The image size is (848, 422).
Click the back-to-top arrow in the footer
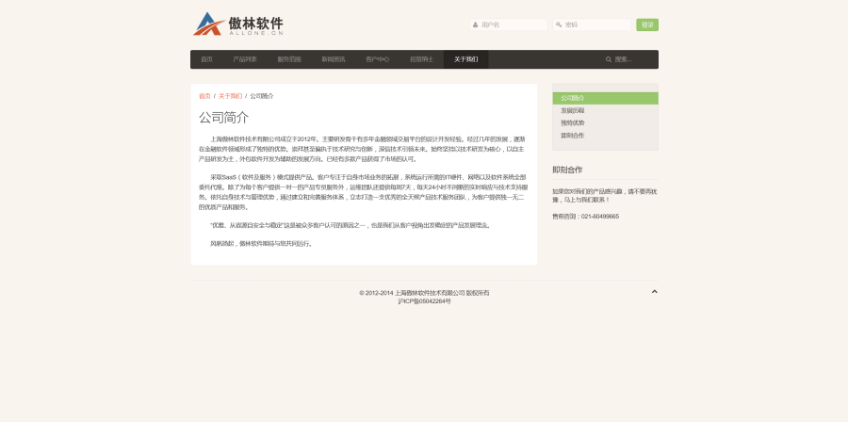pos(655,292)
